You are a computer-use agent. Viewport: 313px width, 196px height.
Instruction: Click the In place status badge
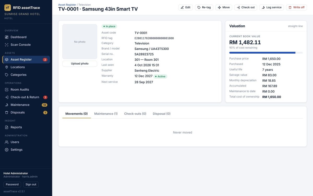(x=109, y=26)
